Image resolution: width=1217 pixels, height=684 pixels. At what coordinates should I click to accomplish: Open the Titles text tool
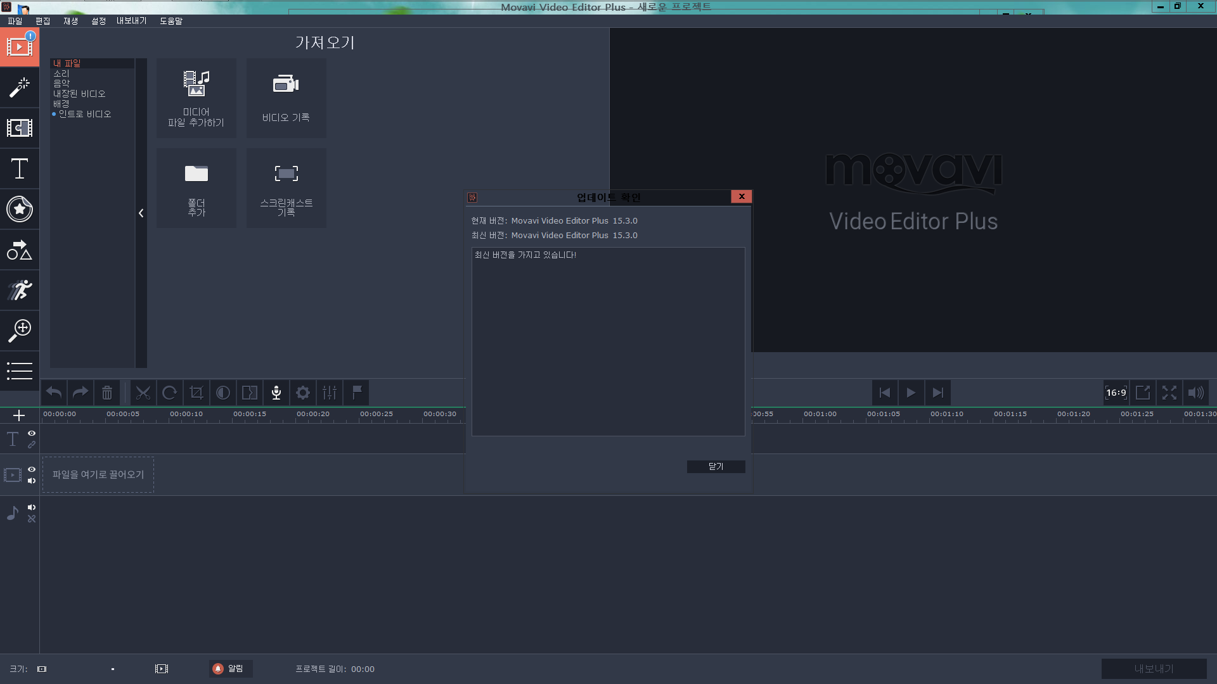(20, 169)
